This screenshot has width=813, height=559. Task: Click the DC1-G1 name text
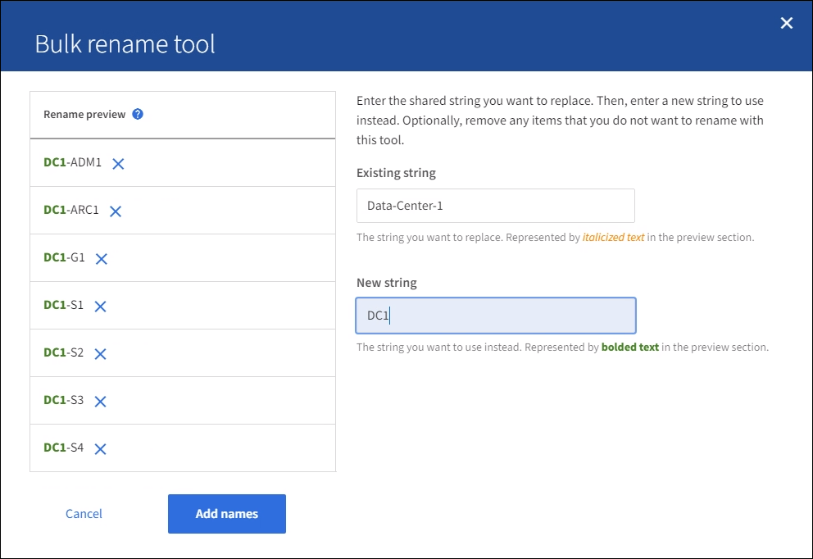(x=64, y=258)
